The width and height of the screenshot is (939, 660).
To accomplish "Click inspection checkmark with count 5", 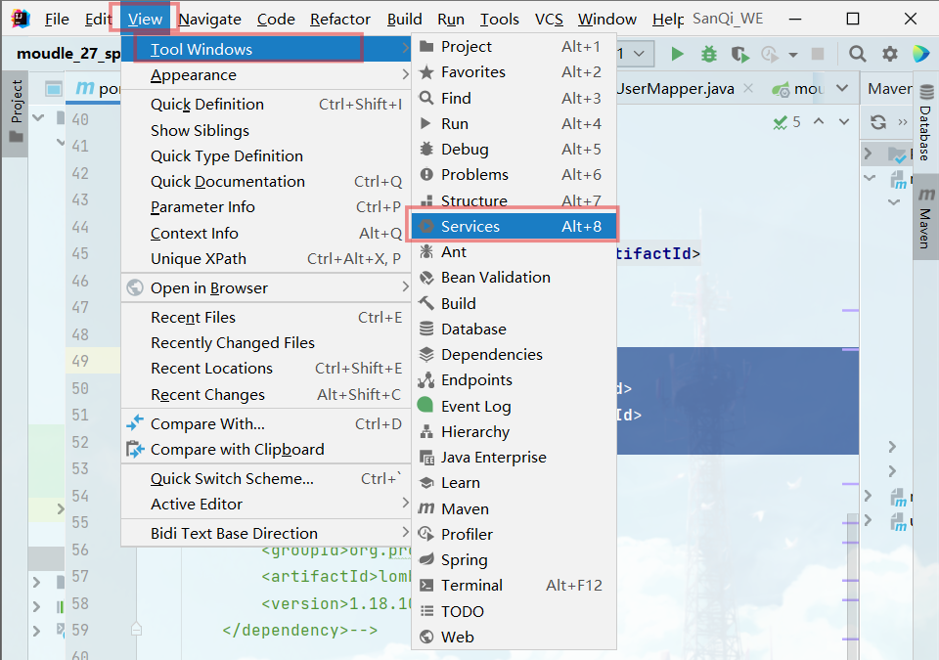I will (x=786, y=122).
